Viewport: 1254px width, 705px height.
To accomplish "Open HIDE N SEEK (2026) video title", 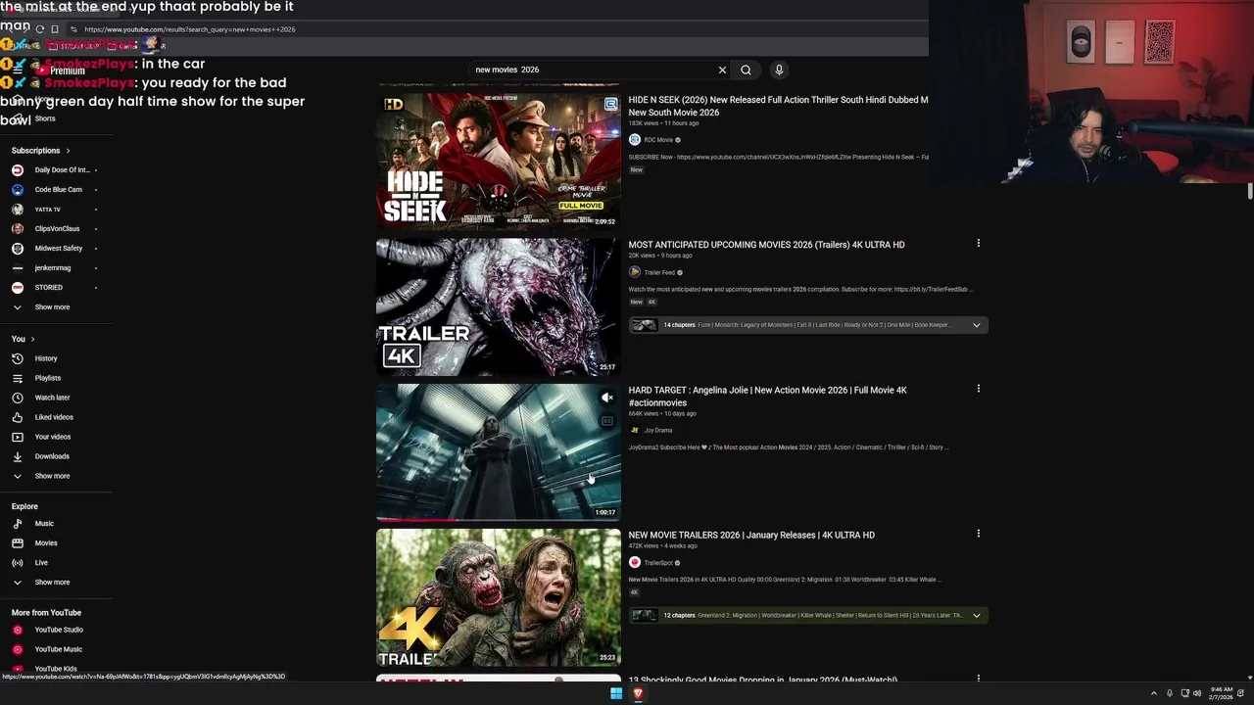I will (778, 106).
